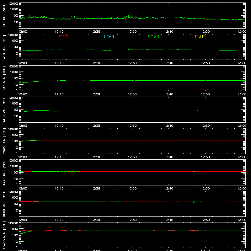Image resolution: width=251 pixels, height=251 pixels.
Task: Click the 10 tick label on the 8800 MHz plot
Action: pos(16,210)
